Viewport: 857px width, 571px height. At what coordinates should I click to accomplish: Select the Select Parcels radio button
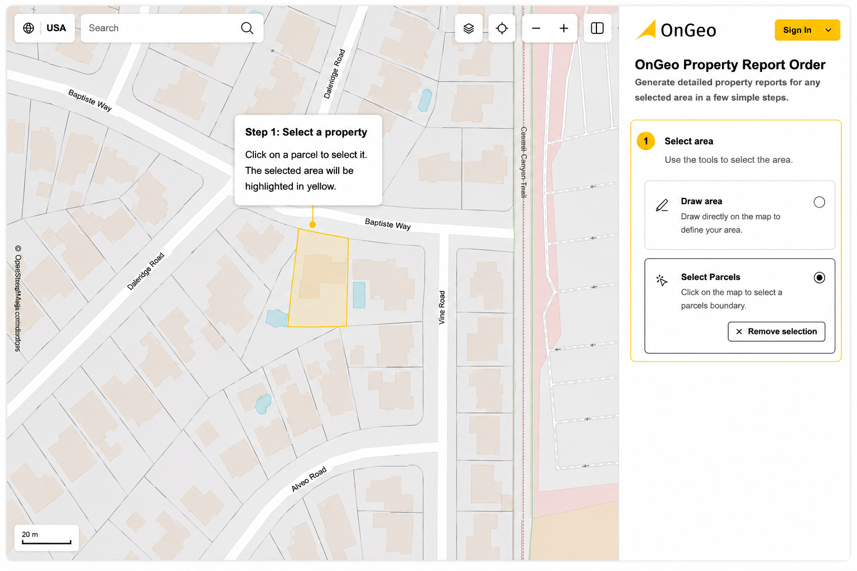[819, 278]
